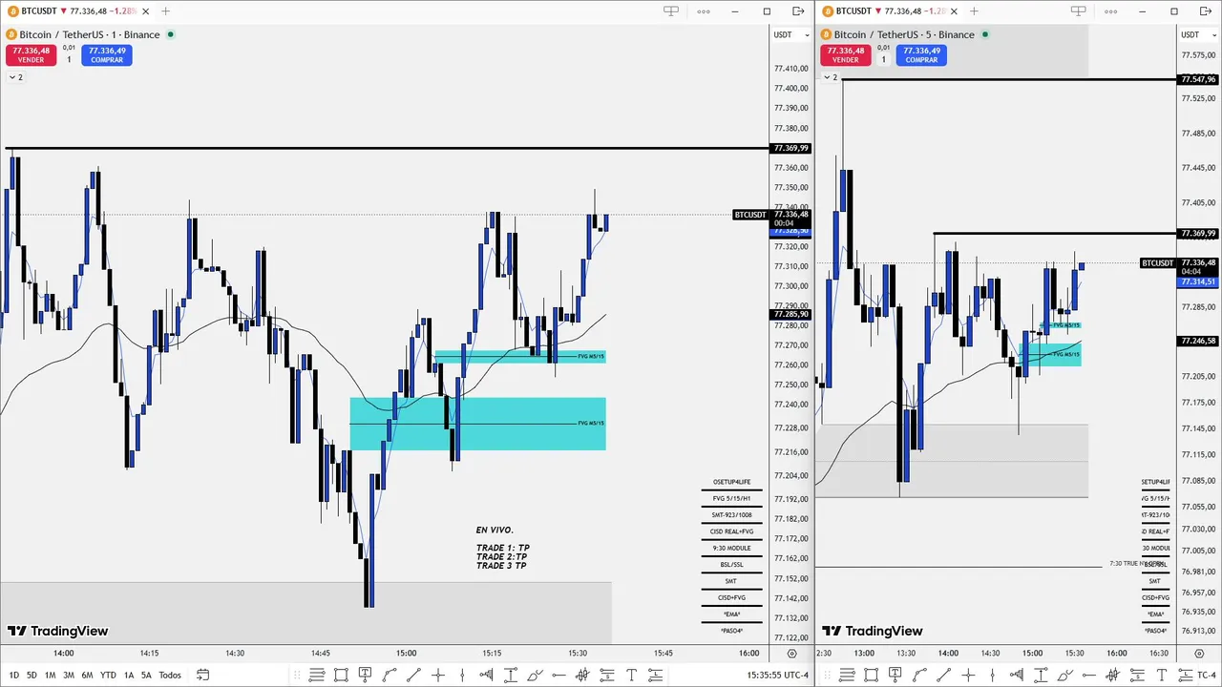Open go-to-date calendar icon in 1-minute window
1222x687 pixels.
point(202,675)
